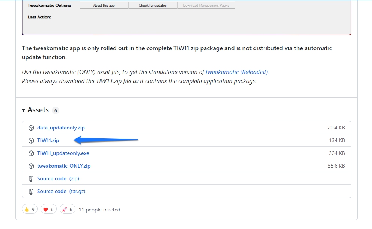This screenshot has width=372, height=229.
Task: Click the About this app button in the screenshot
Action: 104,6
